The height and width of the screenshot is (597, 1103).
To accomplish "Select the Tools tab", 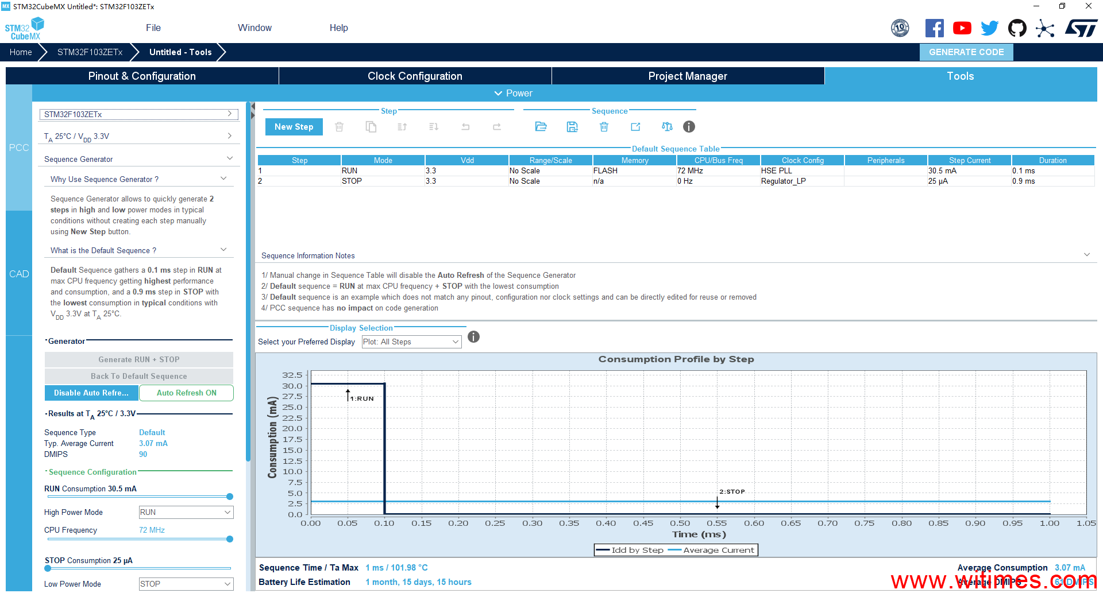I will pyautogui.click(x=961, y=76).
